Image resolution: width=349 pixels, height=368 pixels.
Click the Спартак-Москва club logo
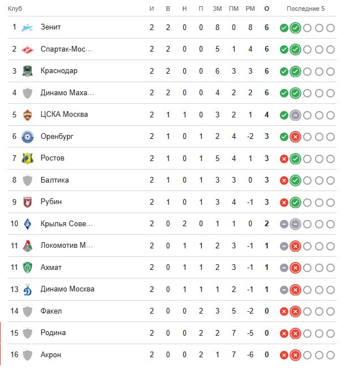[27, 49]
